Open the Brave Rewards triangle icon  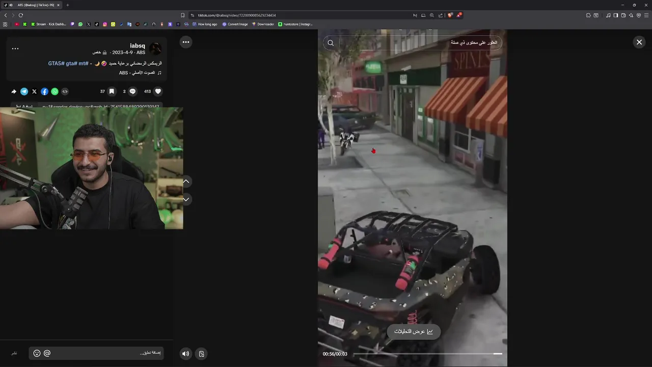click(x=458, y=15)
